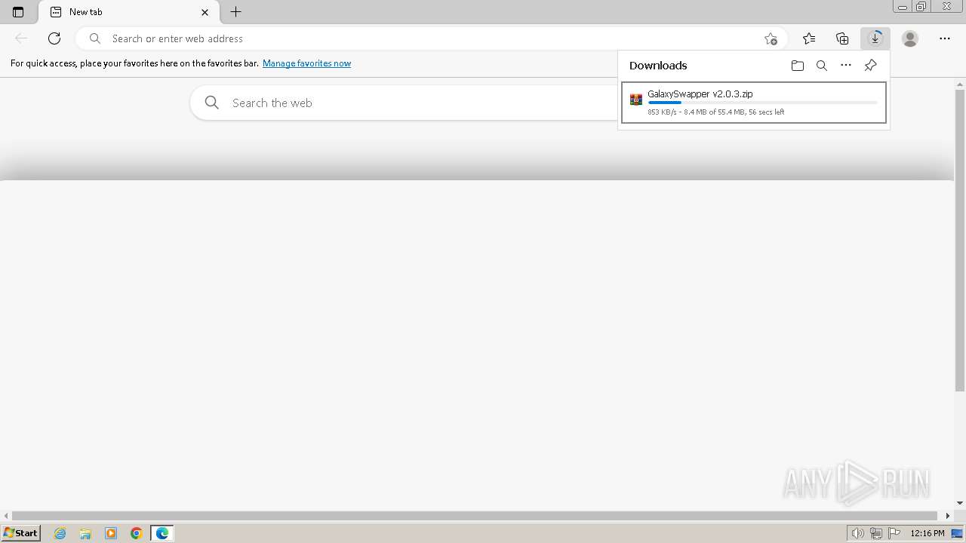This screenshot has height=543, width=966.
Task: Select the New tab browser tab
Action: 128,12
